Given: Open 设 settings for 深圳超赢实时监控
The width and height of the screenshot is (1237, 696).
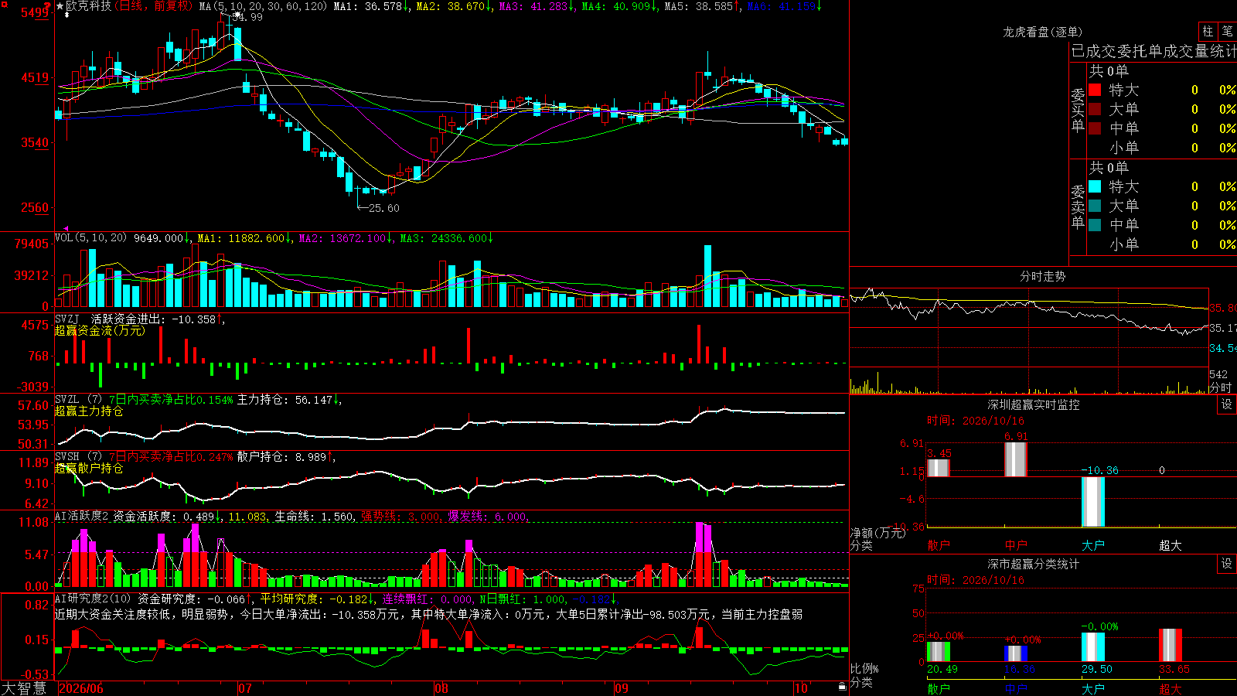Looking at the screenshot, I should click(x=1227, y=404).
